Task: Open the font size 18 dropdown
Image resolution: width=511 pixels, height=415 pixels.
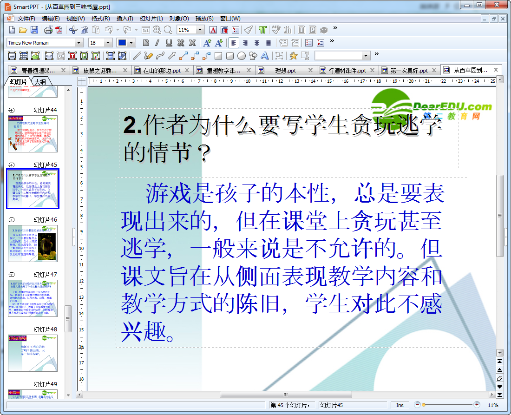Action: [108, 43]
